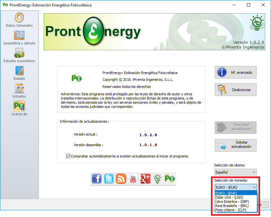The width and height of the screenshot is (271, 217).
Task: Click the Reservados todos los derechos text
Action: pyautogui.click(x=127, y=87)
